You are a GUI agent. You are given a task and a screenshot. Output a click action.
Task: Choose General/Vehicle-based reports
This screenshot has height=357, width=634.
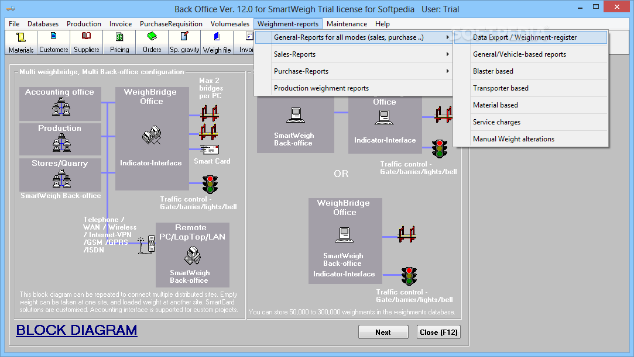click(530, 54)
